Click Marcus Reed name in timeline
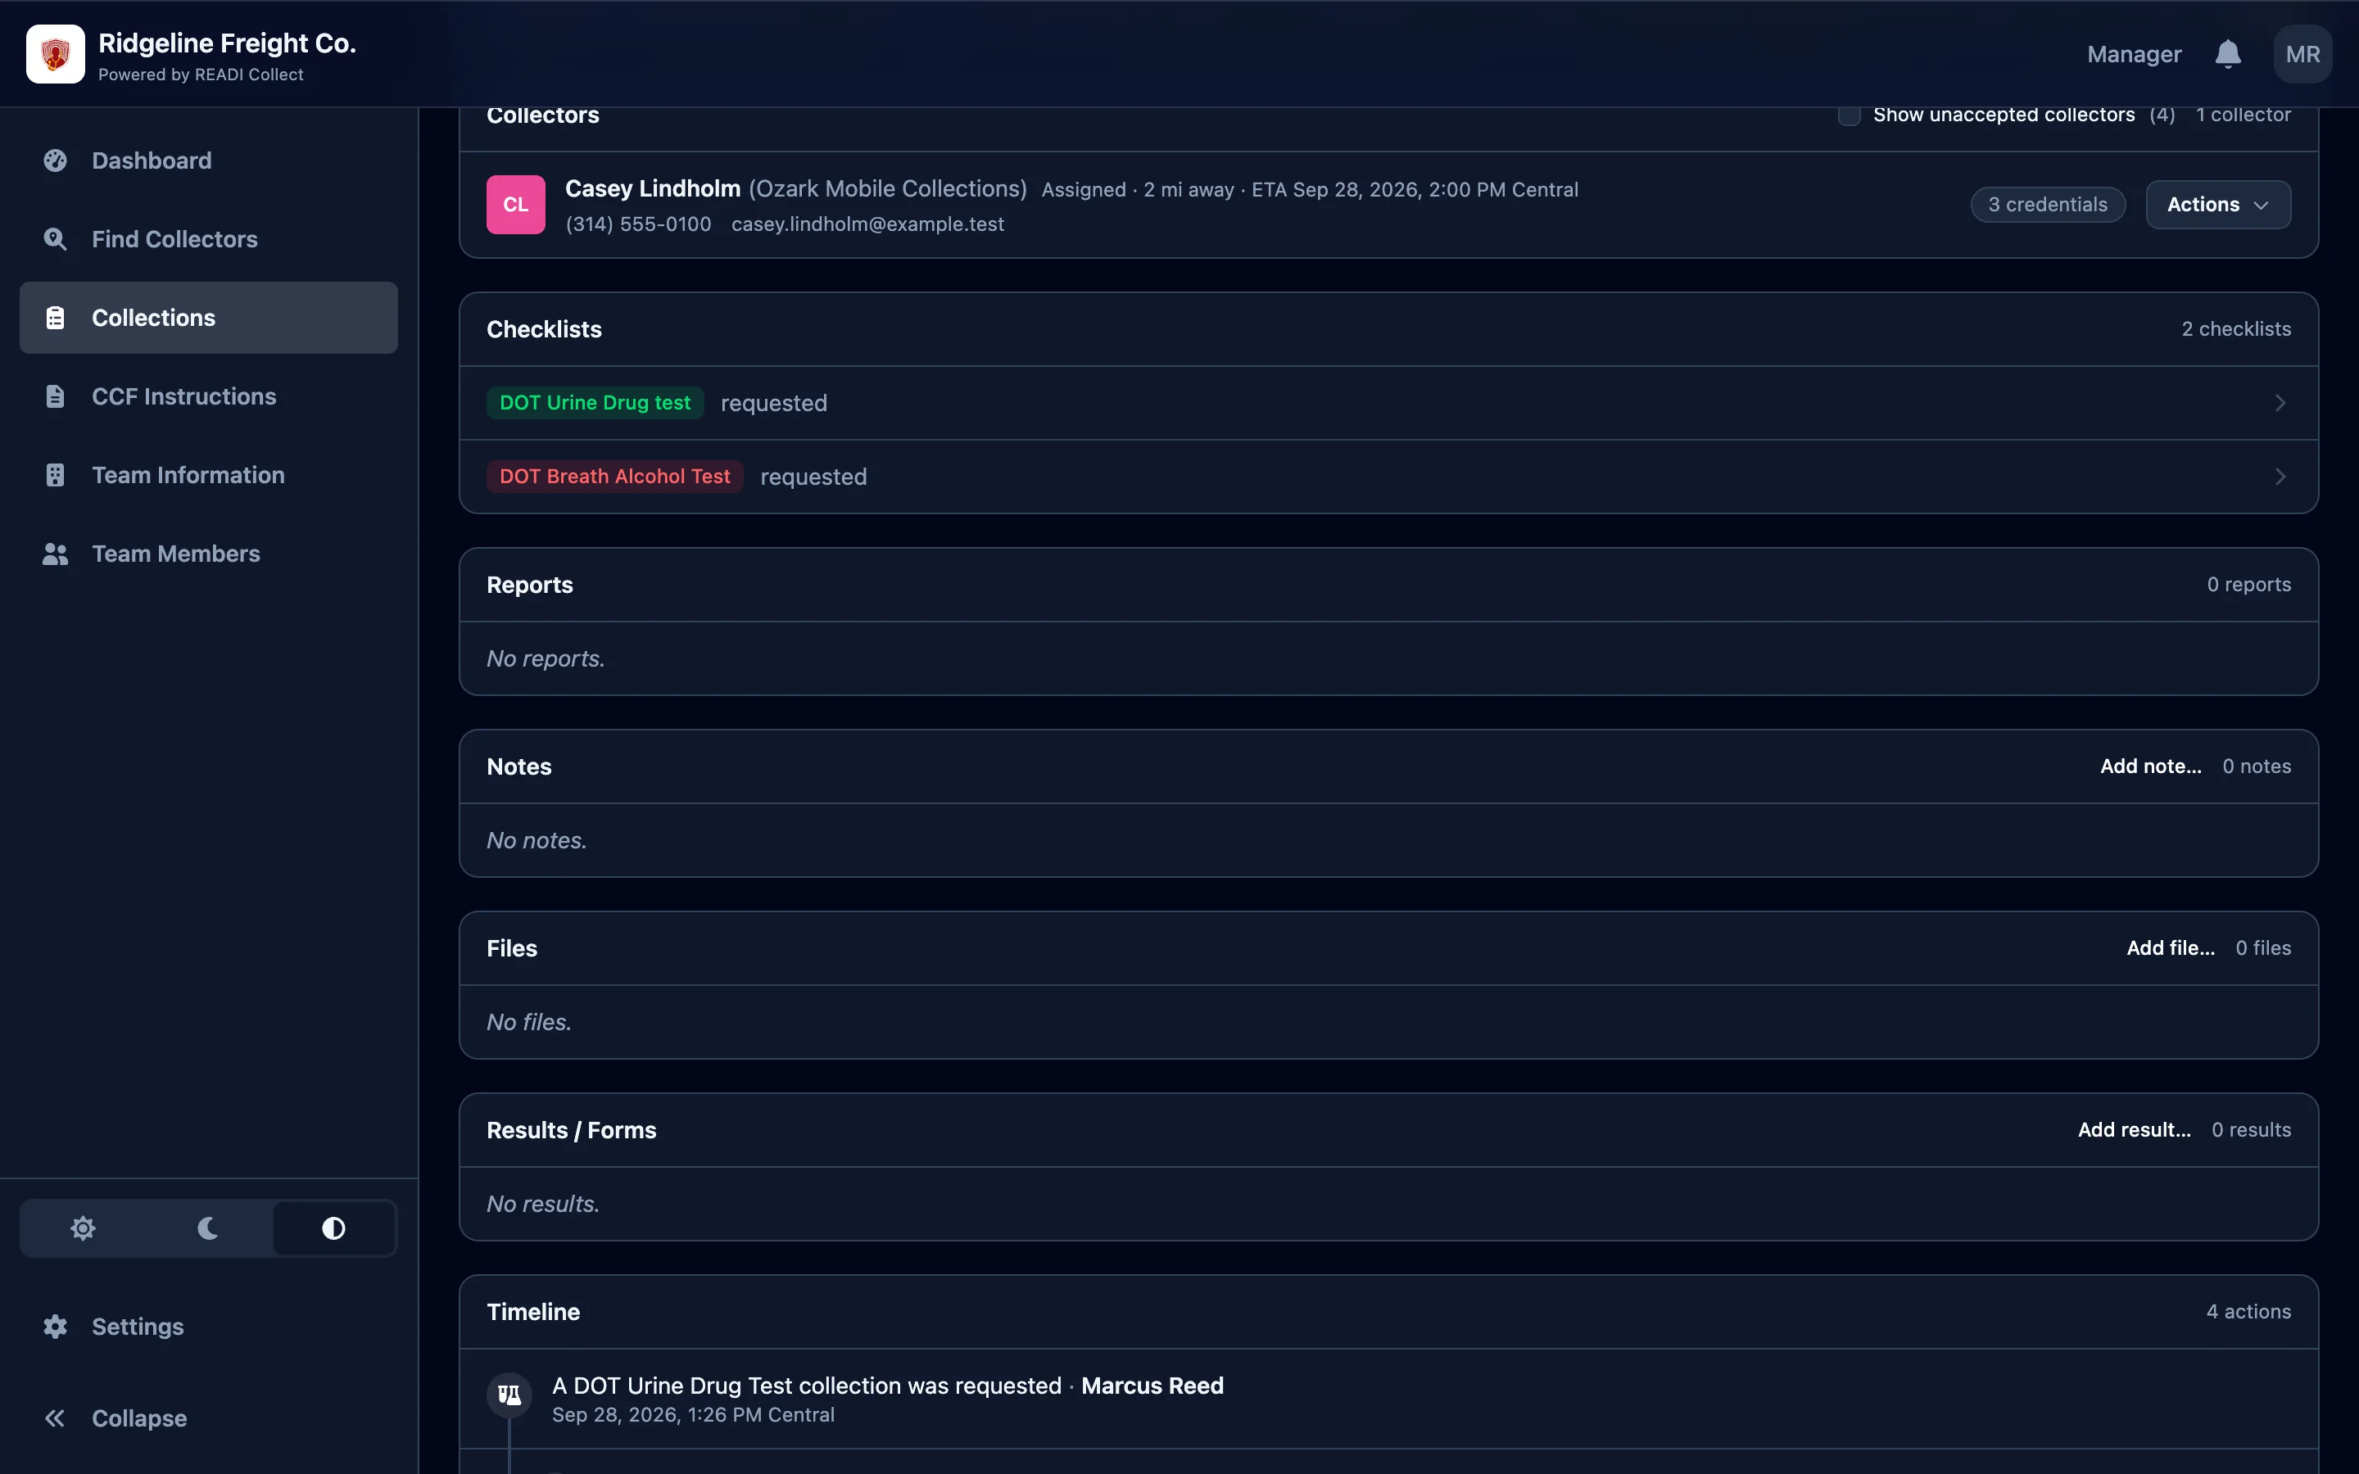2359x1474 pixels. tap(1152, 1386)
